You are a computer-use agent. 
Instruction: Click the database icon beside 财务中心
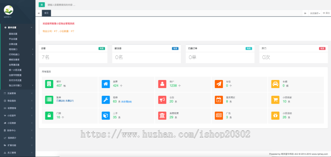[x=5, y=131]
